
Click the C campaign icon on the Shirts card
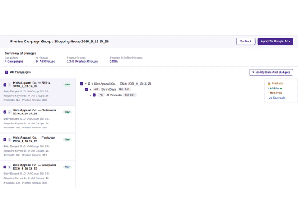[x=10, y=85]
